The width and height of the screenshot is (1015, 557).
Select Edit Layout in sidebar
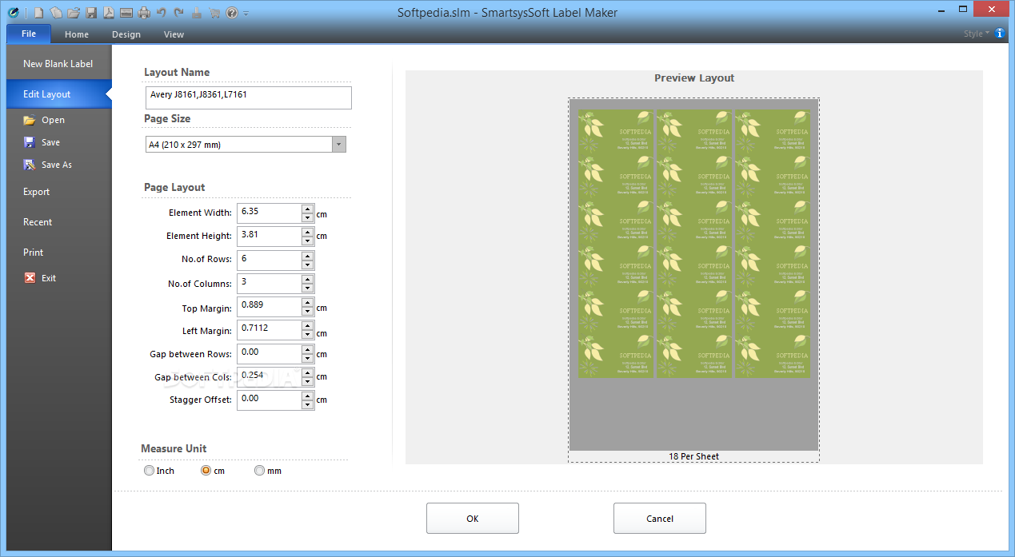click(x=58, y=94)
